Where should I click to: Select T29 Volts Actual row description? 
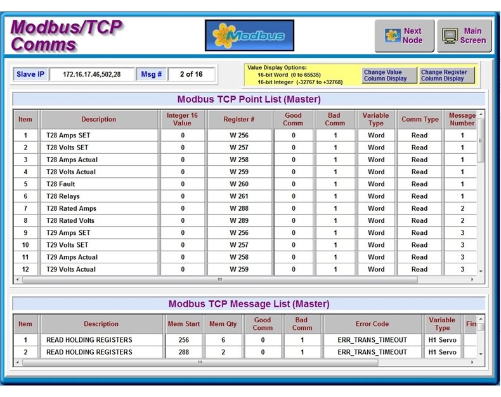click(x=99, y=269)
